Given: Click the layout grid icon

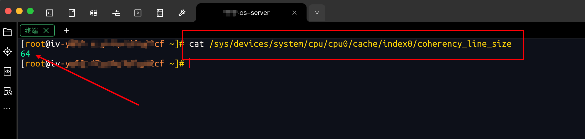Looking at the screenshot, I should (x=94, y=13).
